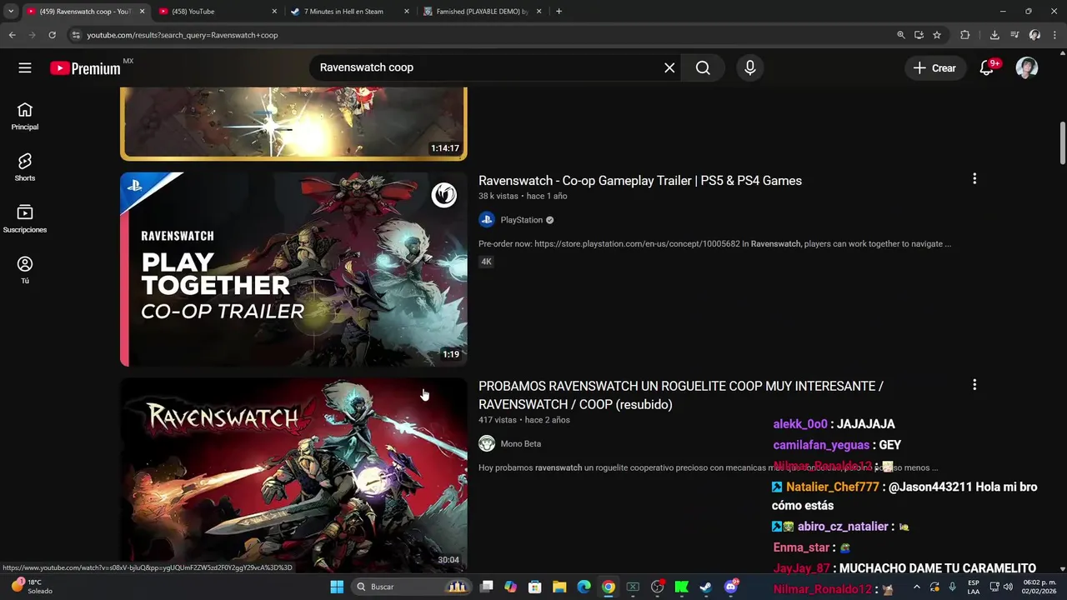Show hidden system tray icons chevron
Screen dimensions: 1067x600
coord(917,587)
